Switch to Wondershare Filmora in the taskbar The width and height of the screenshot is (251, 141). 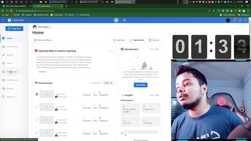coord(58,2)
